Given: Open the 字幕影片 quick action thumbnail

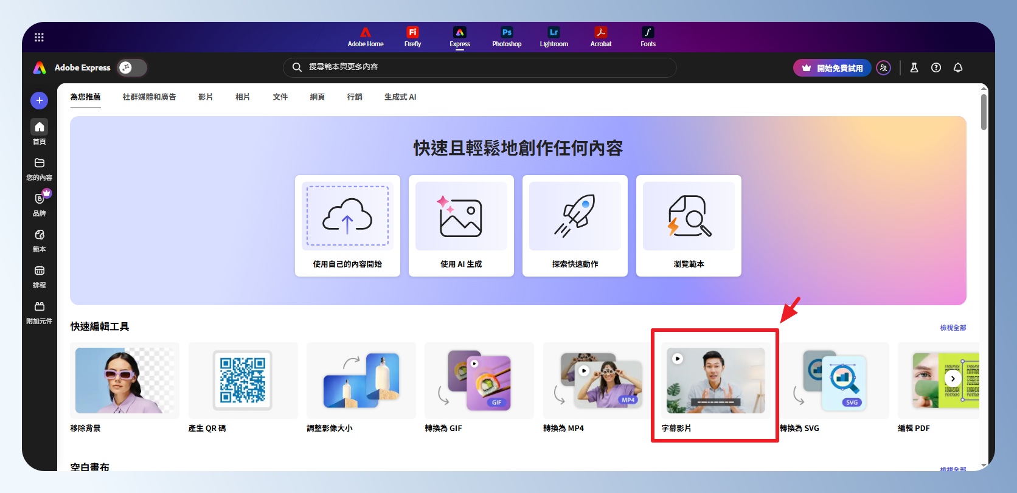Looking at the screenshot, I should point(715,381).
